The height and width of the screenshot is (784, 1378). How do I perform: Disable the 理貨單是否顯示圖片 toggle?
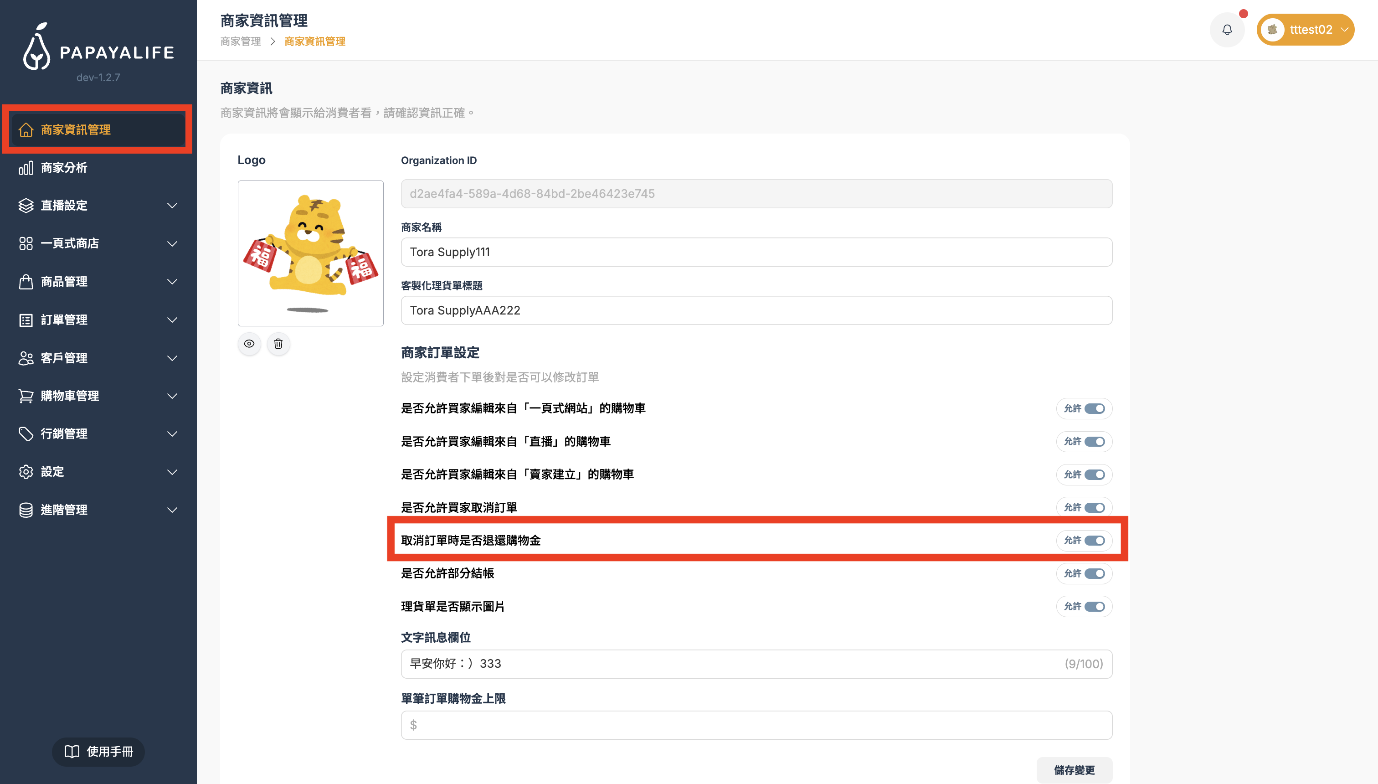tap(1094, 606)
